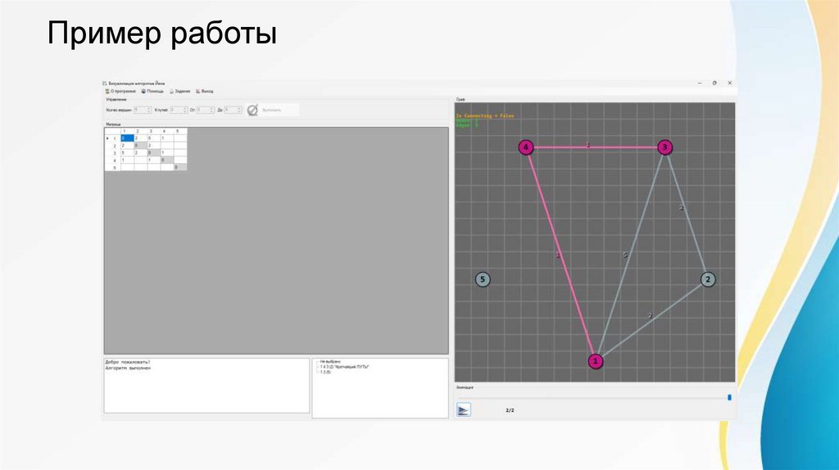839x470 pixels.
Task: Click the 'Помощь' menu icon
Action: [x=143, y=92]
